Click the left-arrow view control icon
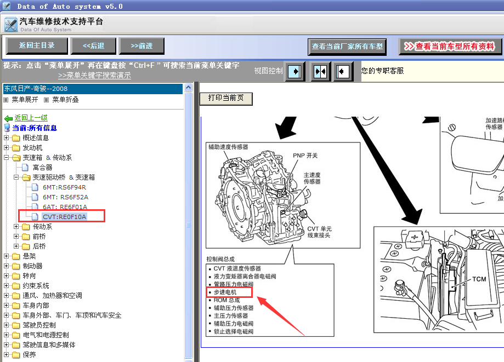Viewport: 504px width, 362px height. (343, 71)
